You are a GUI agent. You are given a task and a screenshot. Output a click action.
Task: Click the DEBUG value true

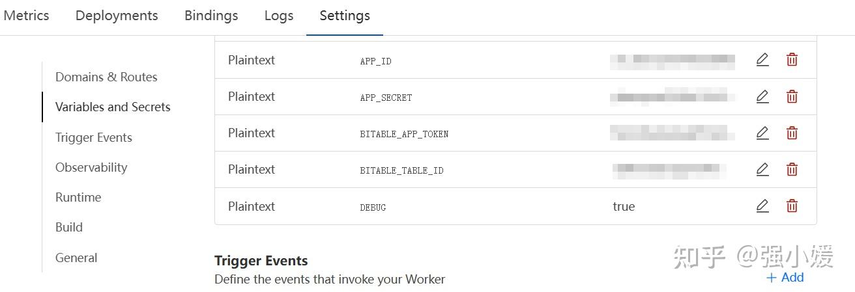pyautogui.click(x=624, y=206)
